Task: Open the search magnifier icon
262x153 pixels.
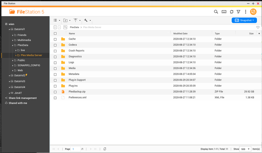Action: tap(216, 12)
